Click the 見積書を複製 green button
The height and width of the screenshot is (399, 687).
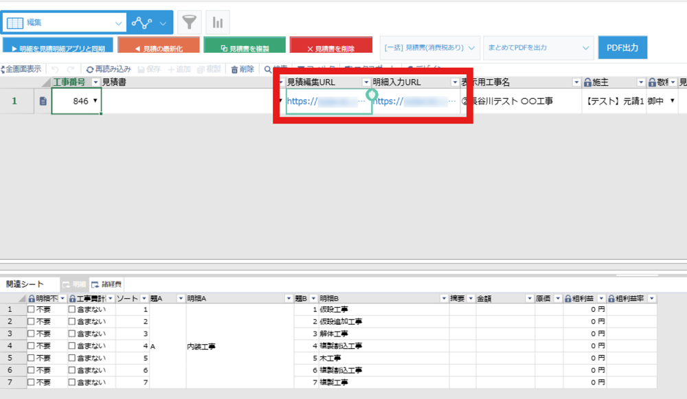pyautogui.click(x=245, y=45)
